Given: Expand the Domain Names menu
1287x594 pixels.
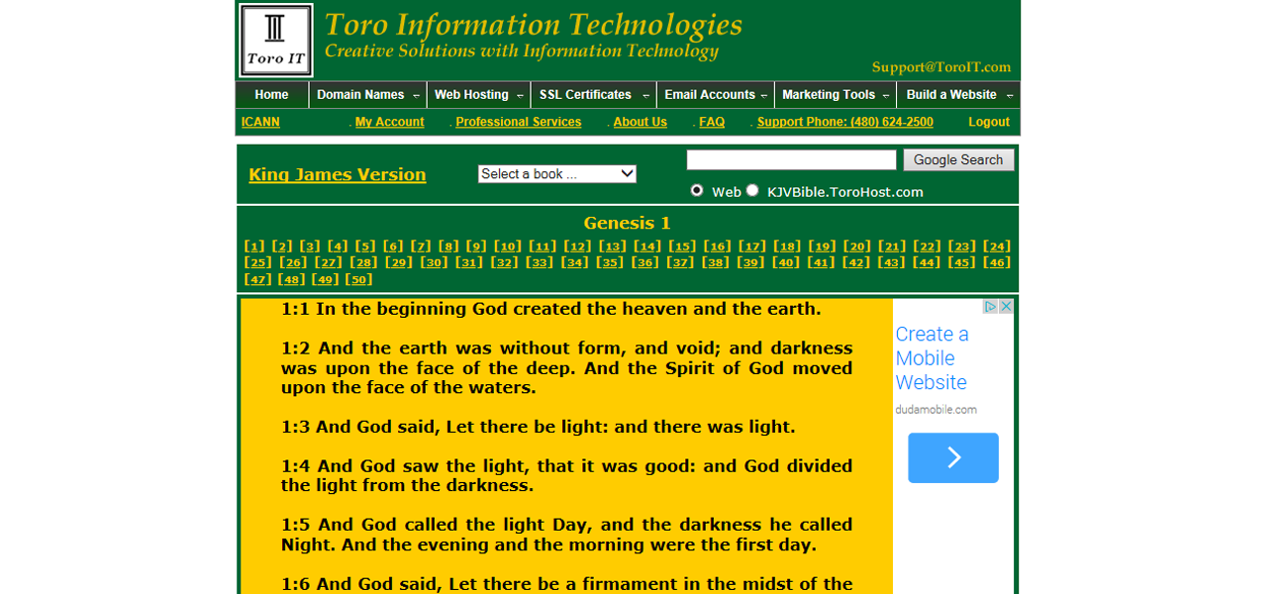Looking at the screenshot, I should [368, 95].
